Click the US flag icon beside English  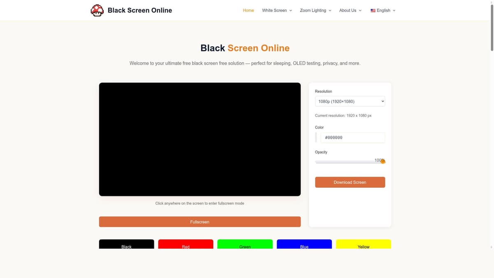click(373, 10)
